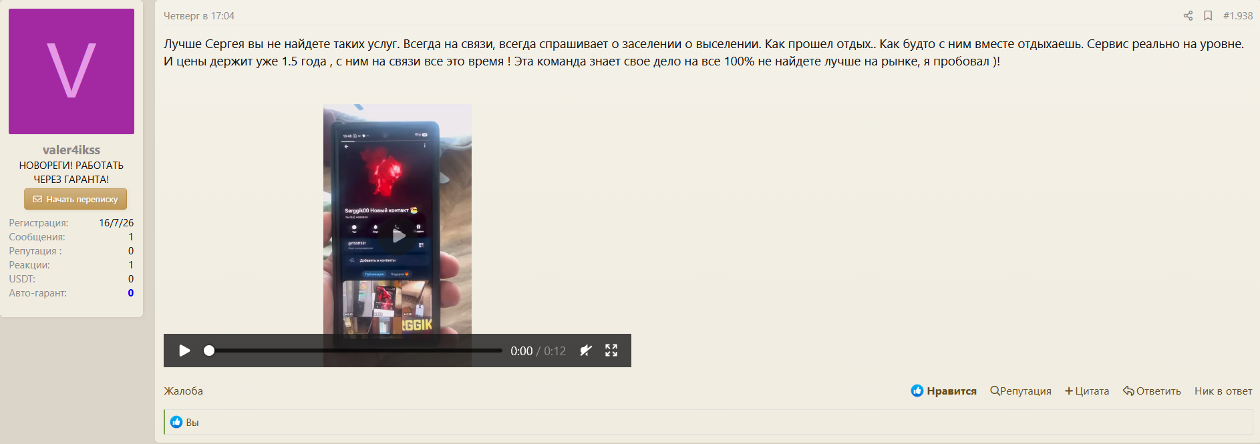This screenshot has width=1260, height=444.
Task: Click the 0:00 / 0:12 video time display
Action: [x=538, y=351]
